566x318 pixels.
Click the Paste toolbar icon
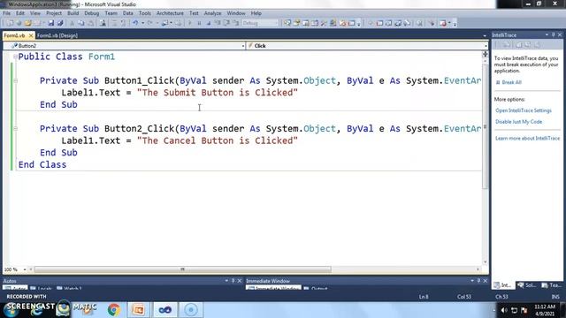(x=91, y=23)
